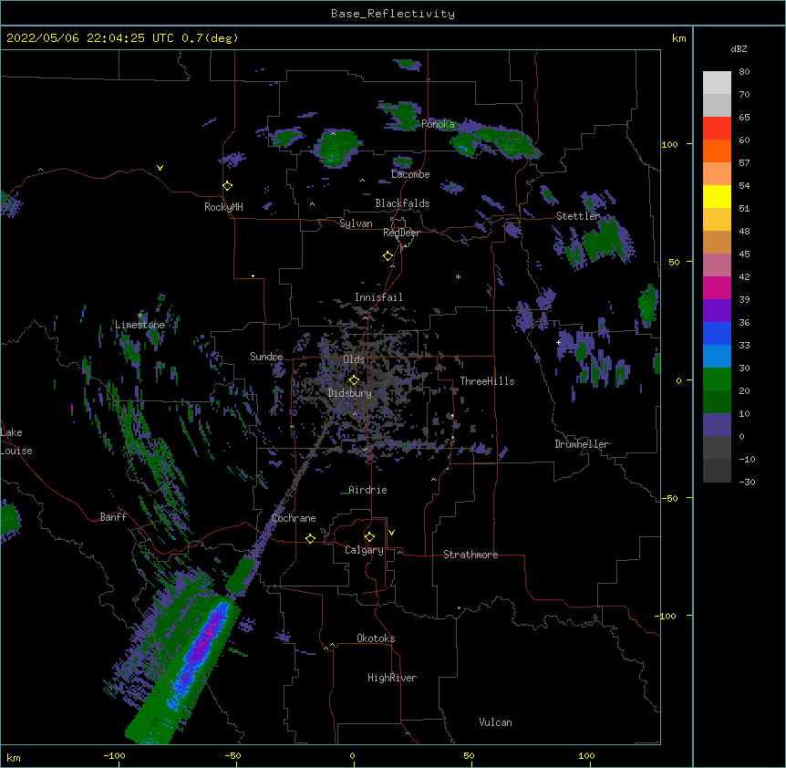The height and width of the screenshot is (768, 786).
Task: Click the 80 label on the dBZ legend
Action: pyautogui.click(x=744, y=72)
